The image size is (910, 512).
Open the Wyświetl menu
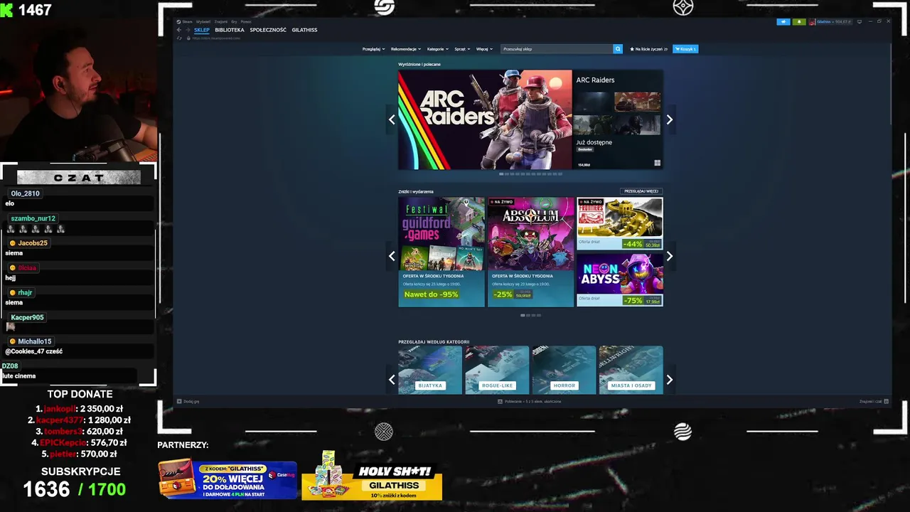coord(203,22)
